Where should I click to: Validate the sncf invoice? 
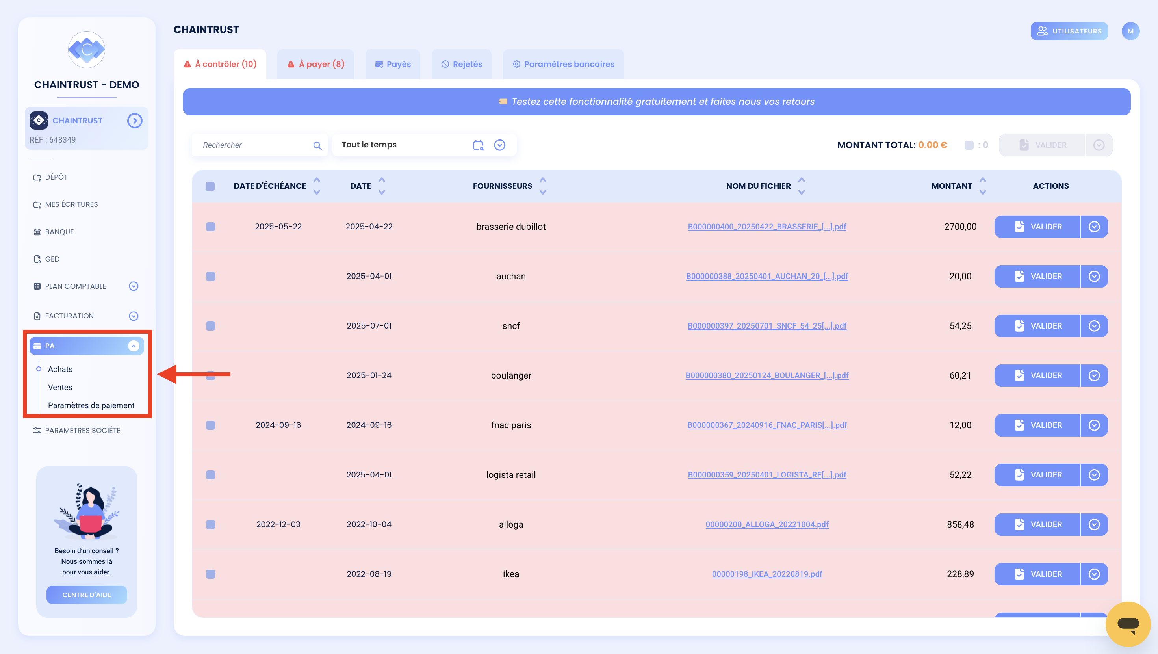[1037, 326]
